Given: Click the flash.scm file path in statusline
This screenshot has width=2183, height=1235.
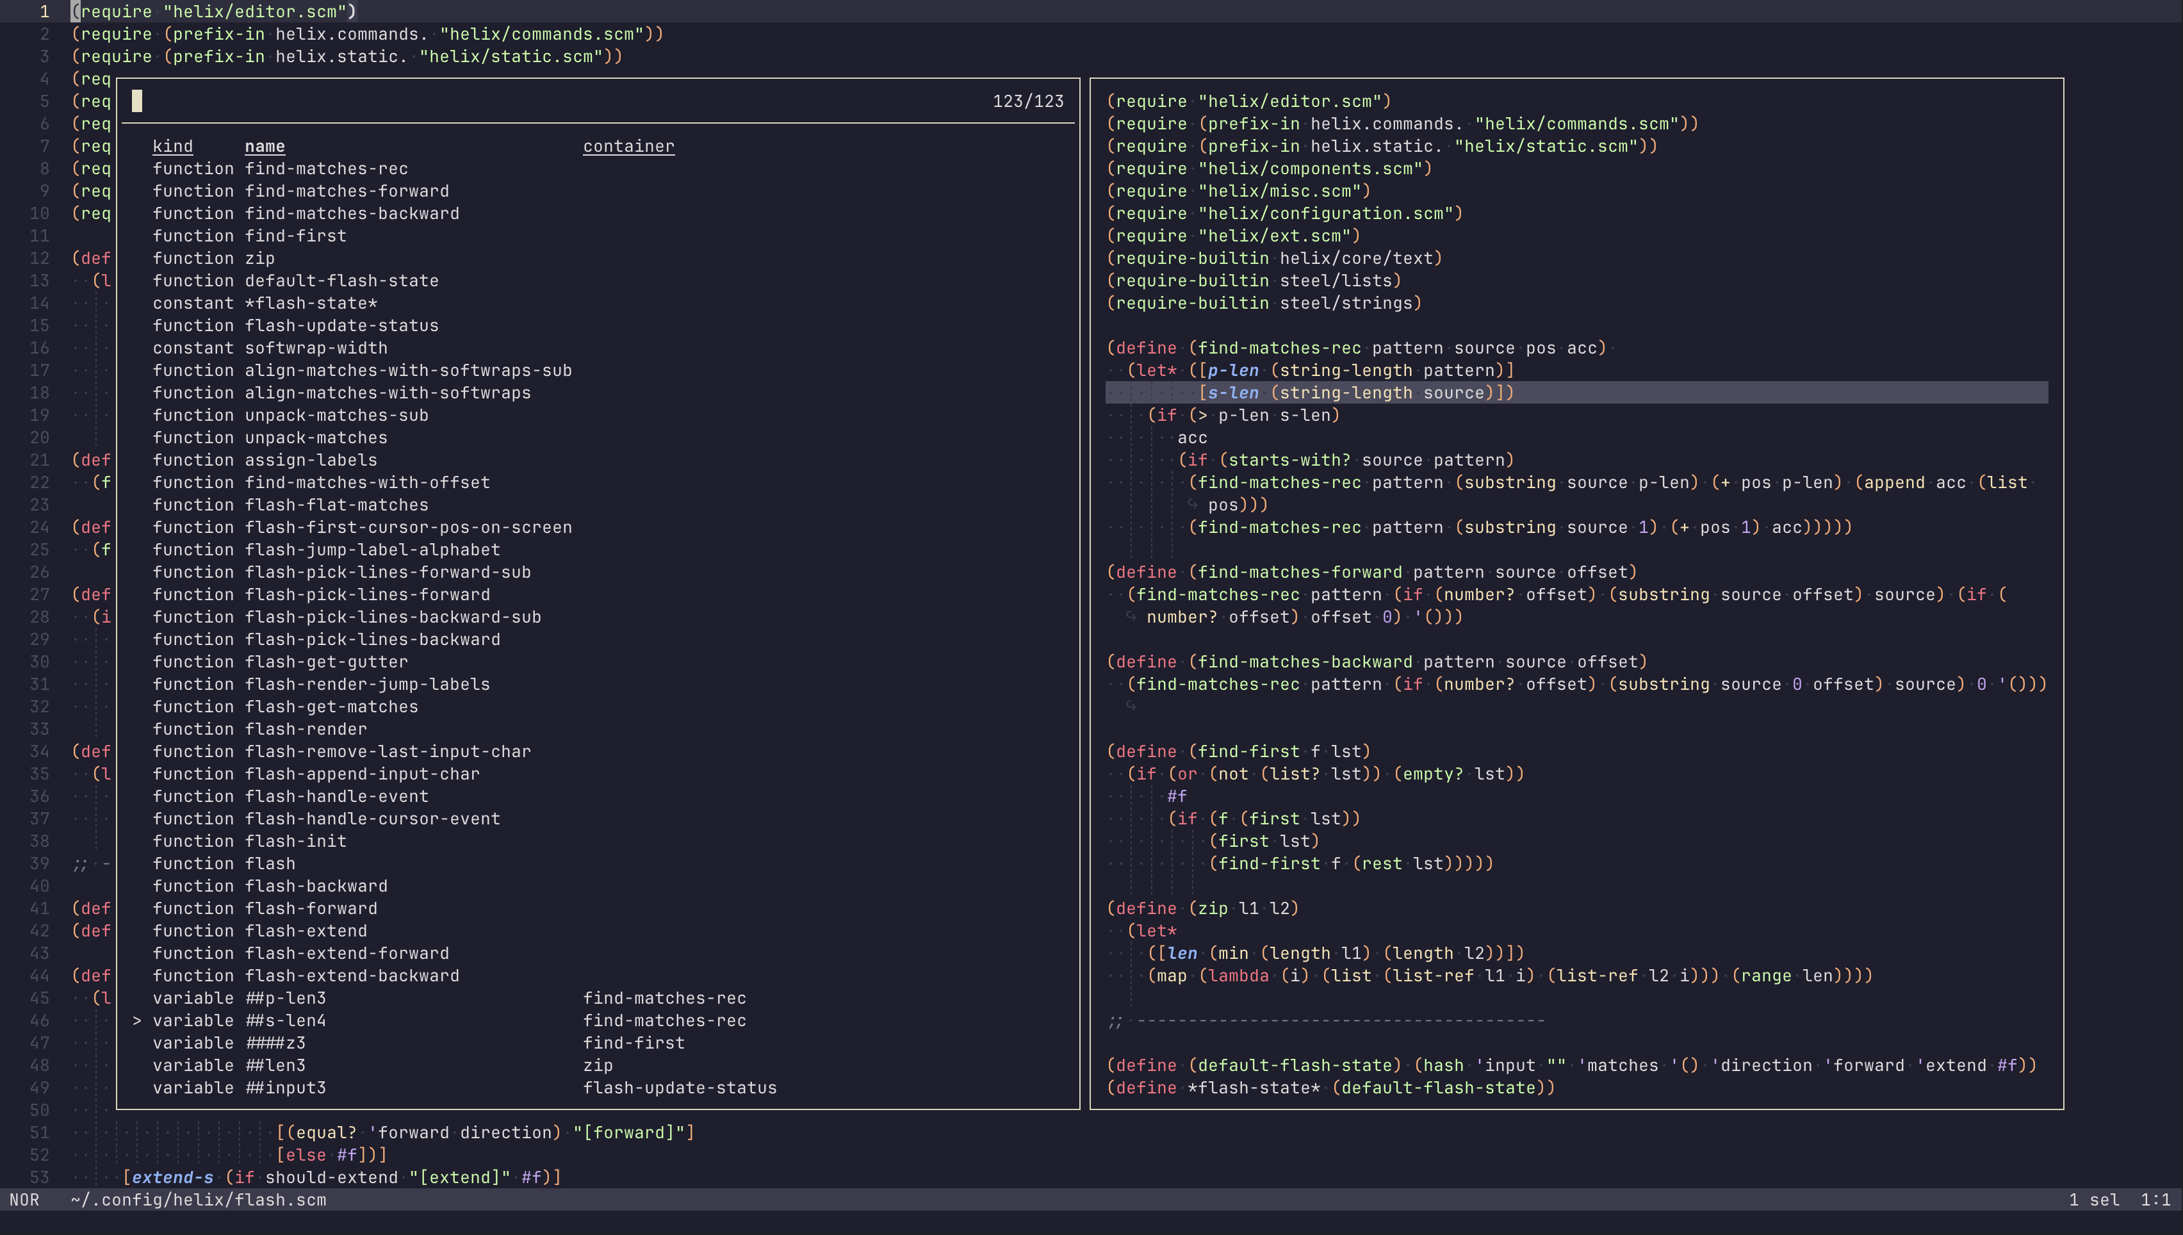Looking at the screenshot, I should pos(199,1199).
